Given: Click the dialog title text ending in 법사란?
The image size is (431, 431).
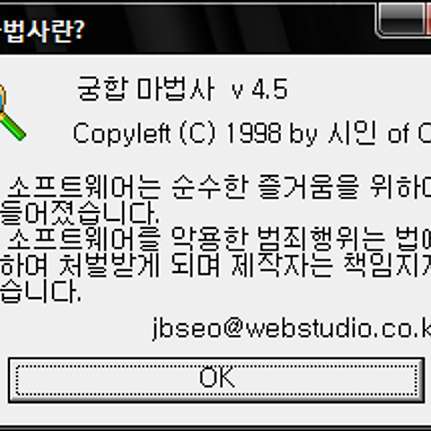Looking at the screenshot, I should pos(42,31).
